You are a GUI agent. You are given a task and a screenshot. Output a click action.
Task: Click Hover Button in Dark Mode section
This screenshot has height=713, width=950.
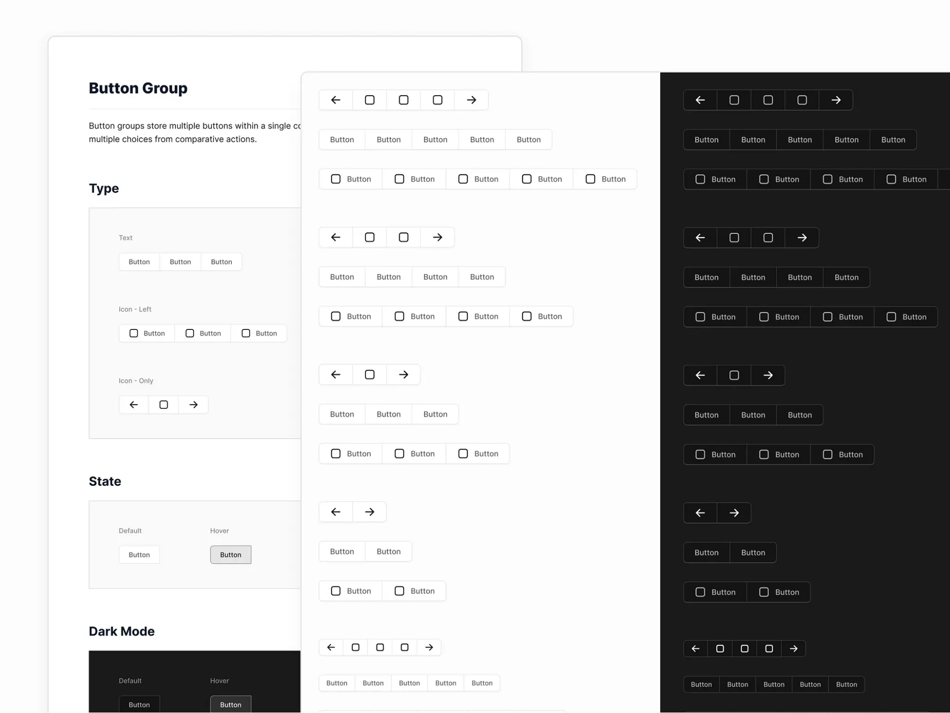coord(230,704)
